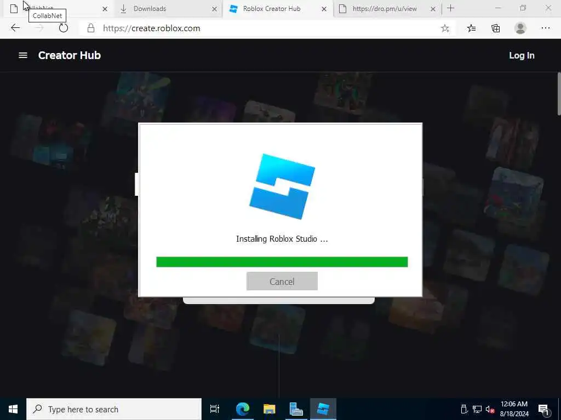The width and height of the screenshot is (561, 420).
Task: Click Log In on Creator Hub
Action: (522, 55)
